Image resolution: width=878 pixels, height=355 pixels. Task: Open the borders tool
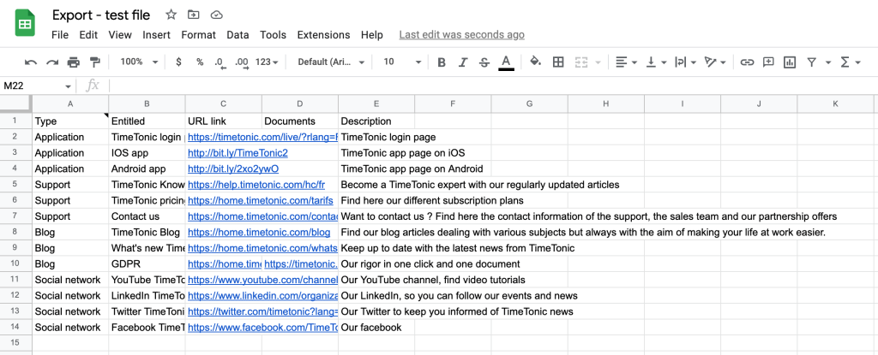click(557, 62)
